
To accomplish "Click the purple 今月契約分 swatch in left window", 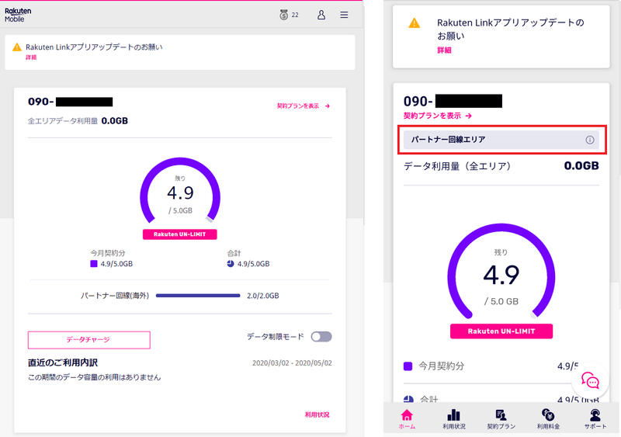I will (x=94, y=264).
